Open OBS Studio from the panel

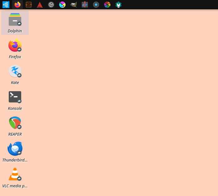pos(51,5)
